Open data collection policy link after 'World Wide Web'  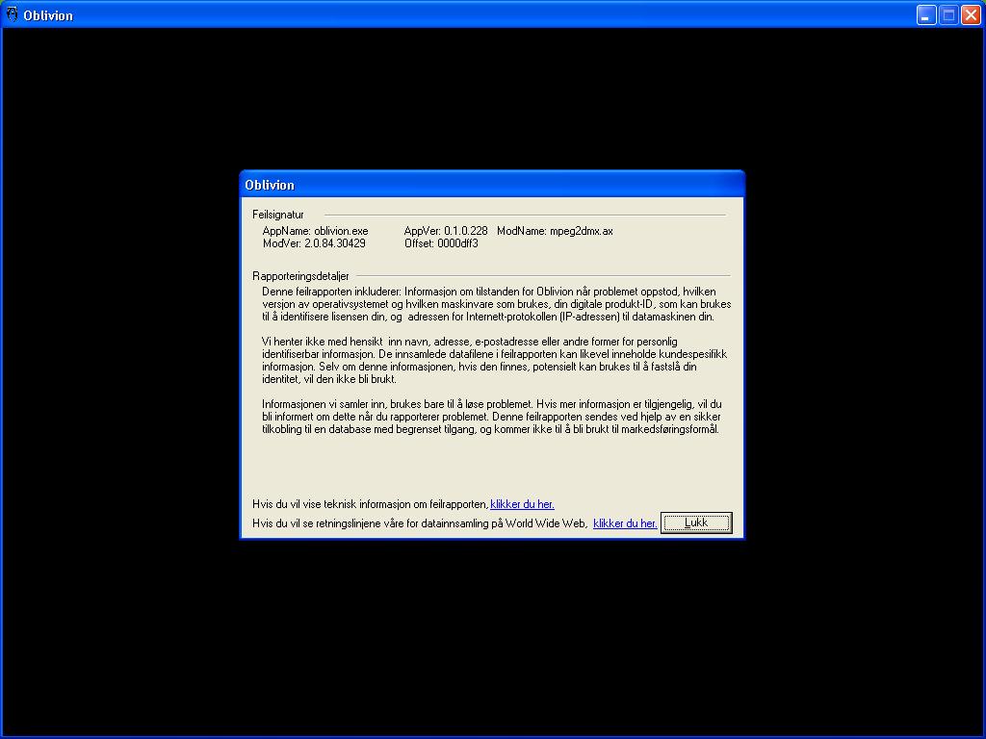625,522
